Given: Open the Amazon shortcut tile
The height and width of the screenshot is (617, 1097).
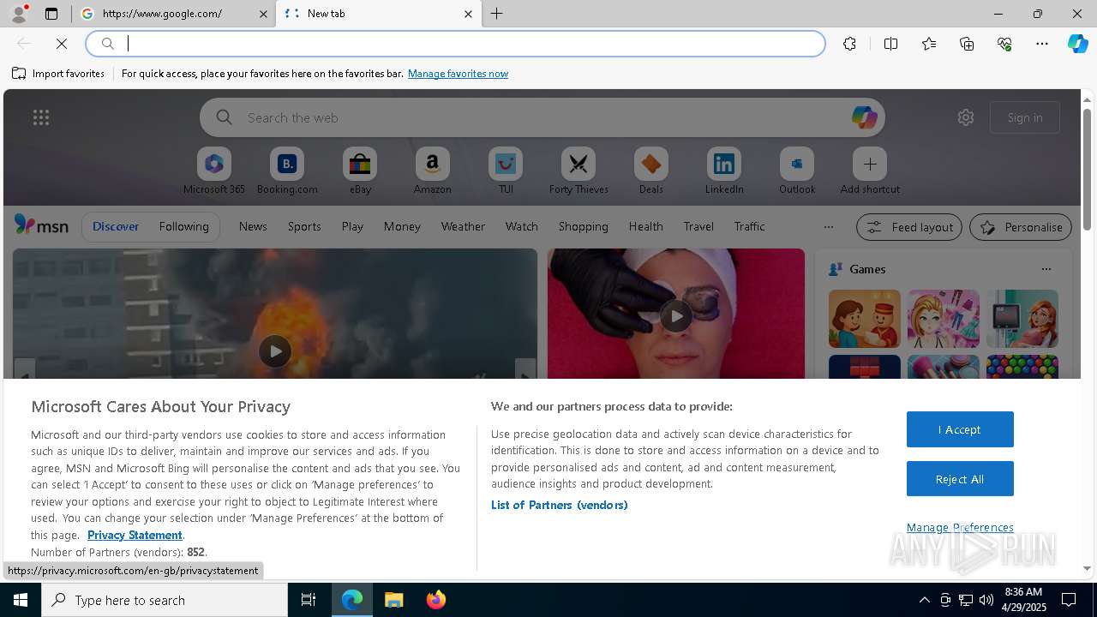Looking at the screenshot, I should (x=432, y=171).
